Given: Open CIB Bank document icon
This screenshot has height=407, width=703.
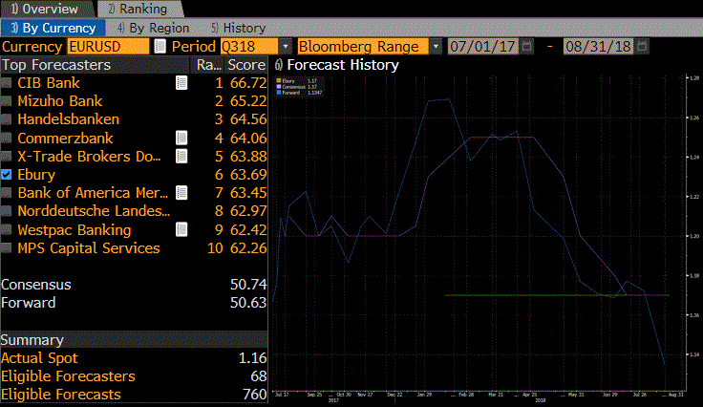Looking at the screenshot, I should click(x=181, y=83).
